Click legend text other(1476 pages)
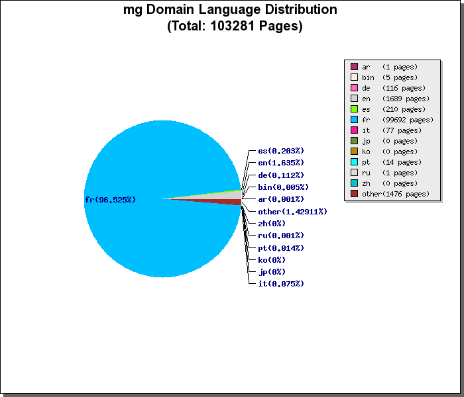Viewport: 464px width, 397px height. [x=396, y=194]
